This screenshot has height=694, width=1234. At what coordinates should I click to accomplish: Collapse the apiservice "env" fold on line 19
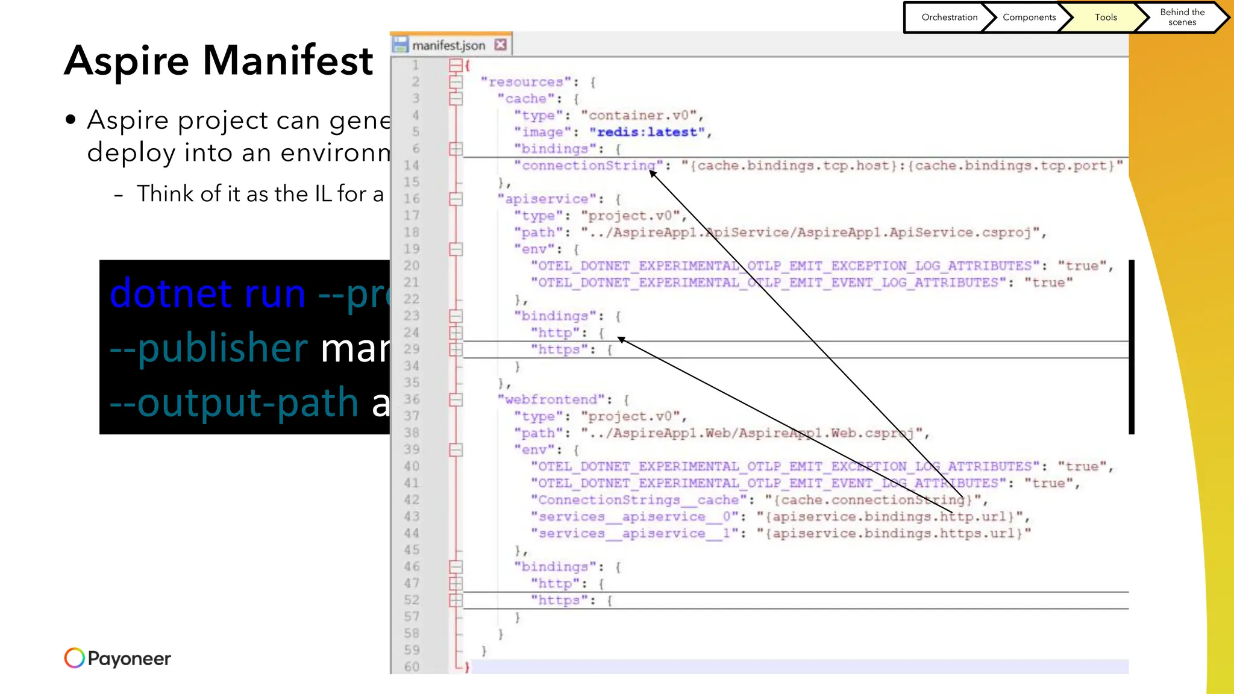[x=456, y=249]
